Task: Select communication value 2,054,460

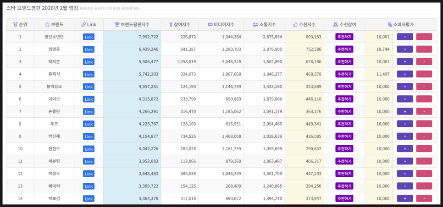Action: (x=272, y=124)
